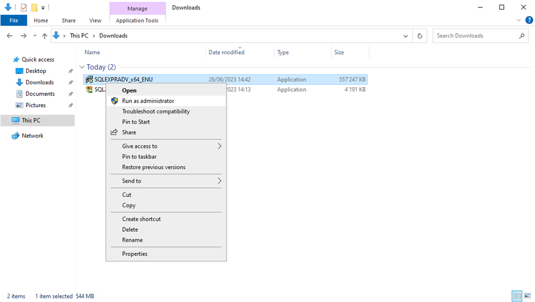Select the Manage contextual tab
This screenshot has width=535, height=302.
tap(137, 8)
